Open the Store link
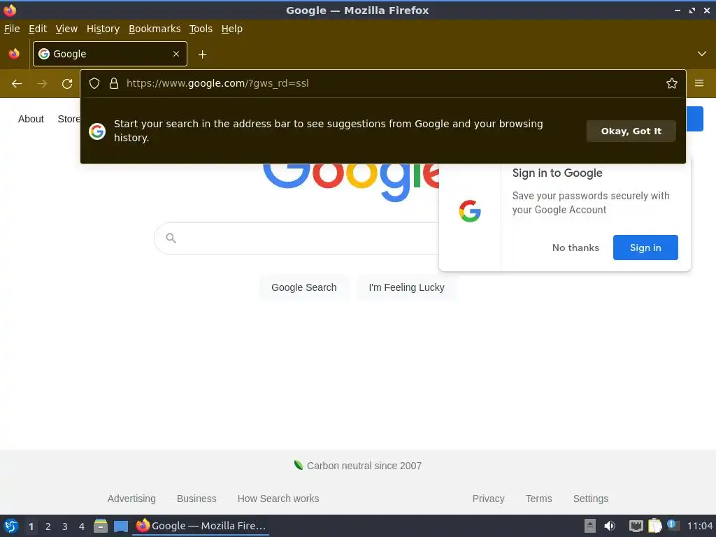The width and height of the screenshot is (716, 537). [69, 119]
